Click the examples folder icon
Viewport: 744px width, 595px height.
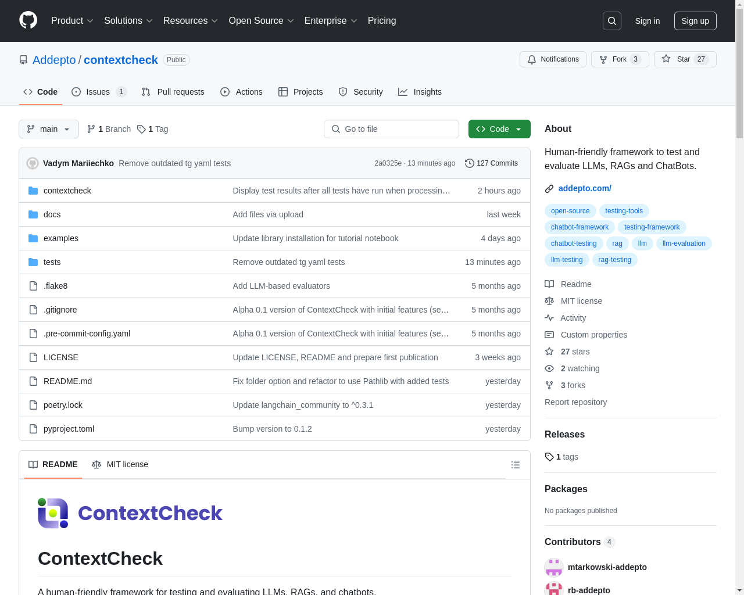click(33, 238)
